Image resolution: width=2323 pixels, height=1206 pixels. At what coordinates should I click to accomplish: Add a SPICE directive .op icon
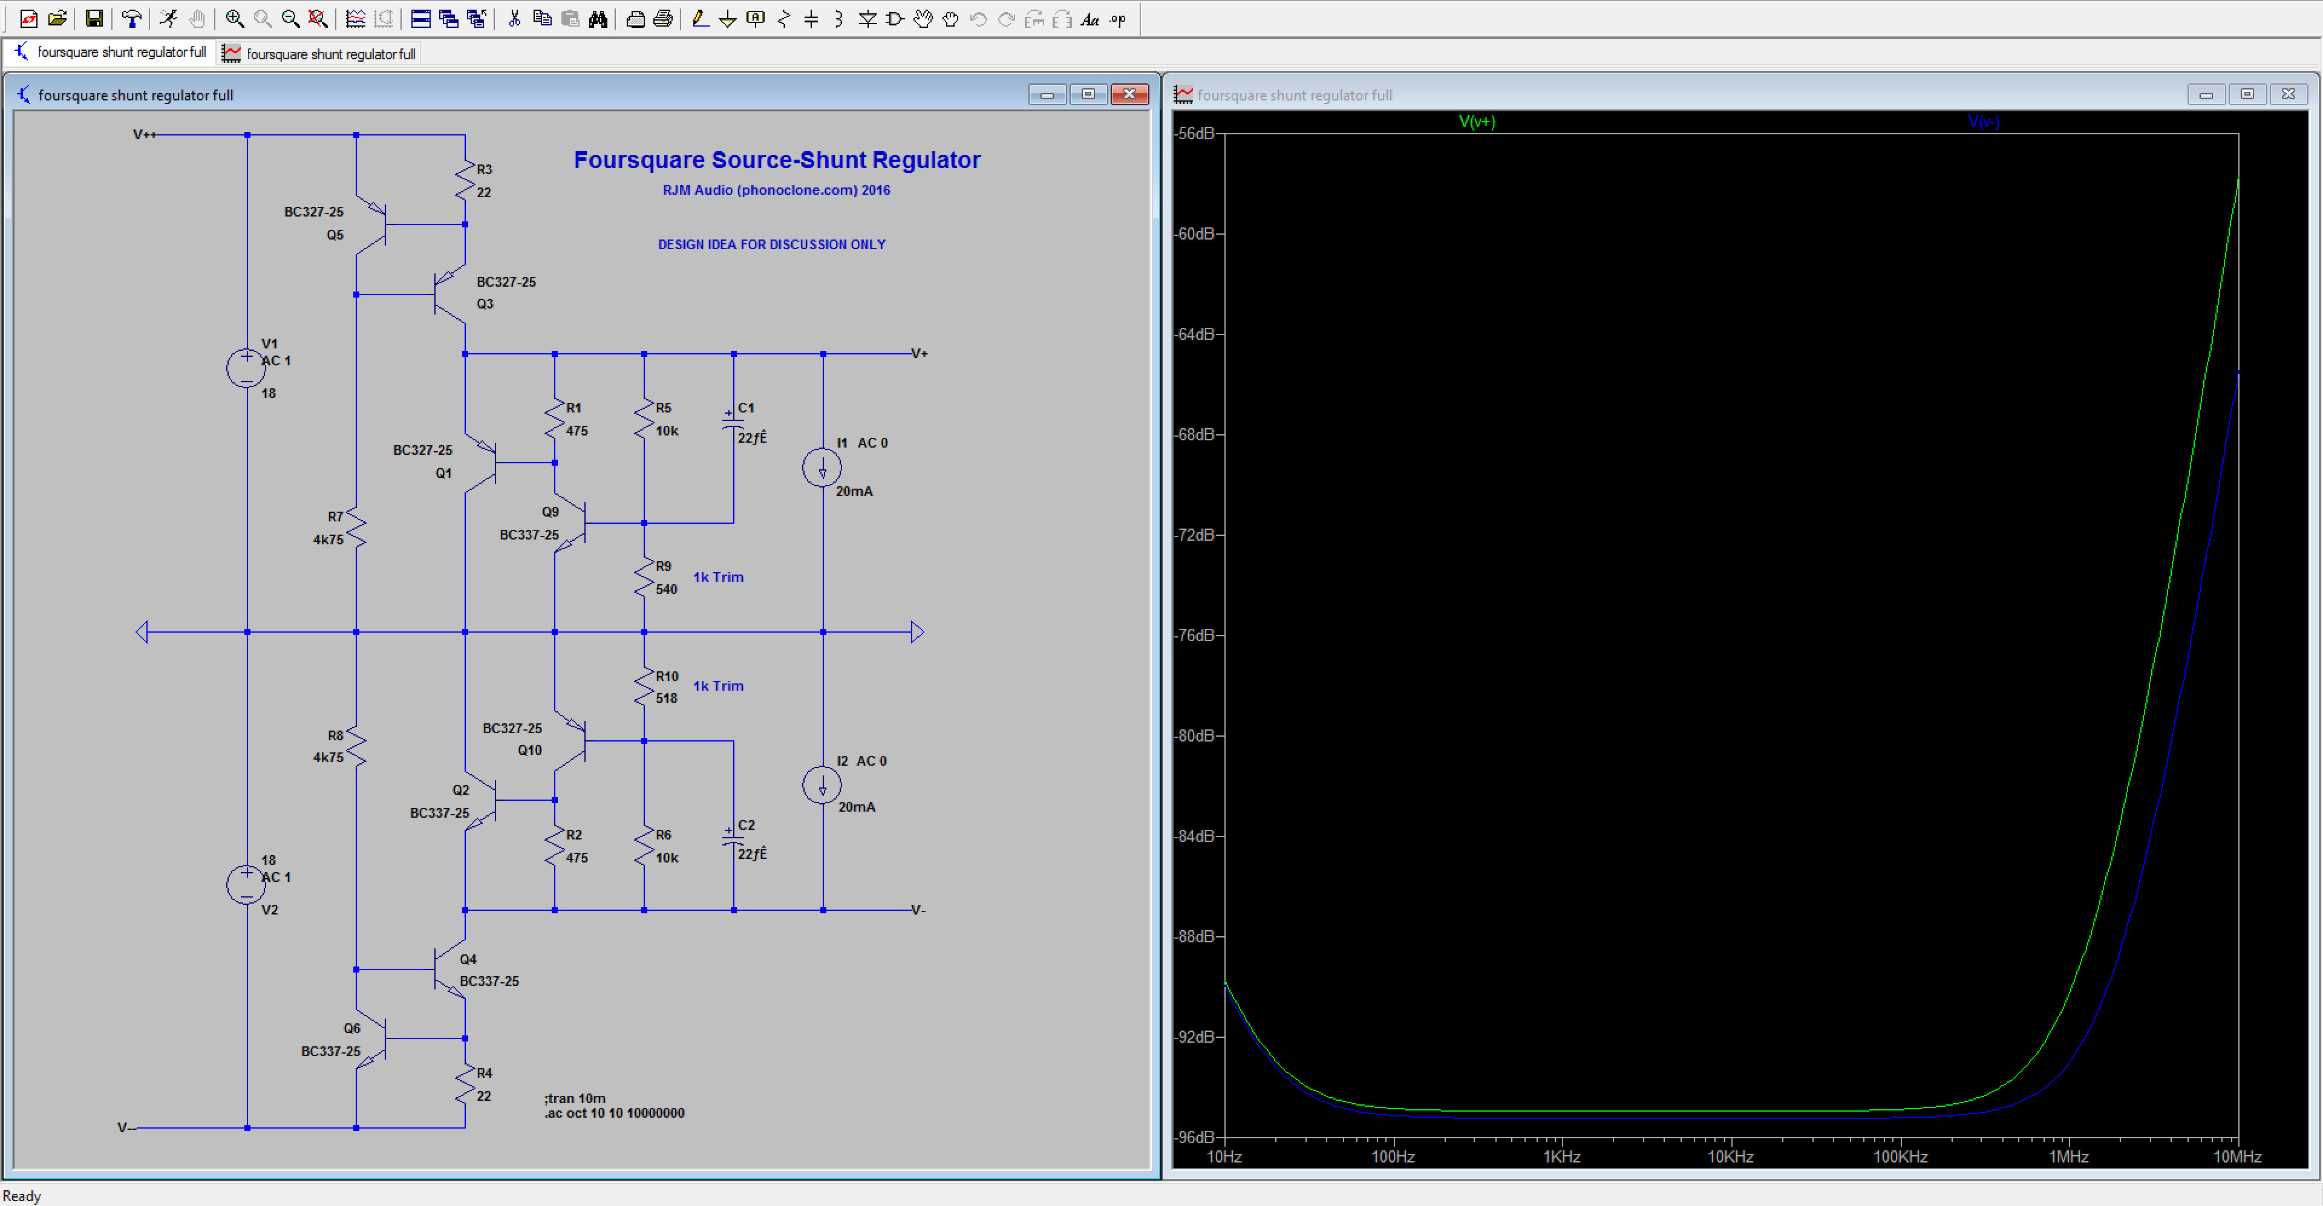(x=1118, y=18)
